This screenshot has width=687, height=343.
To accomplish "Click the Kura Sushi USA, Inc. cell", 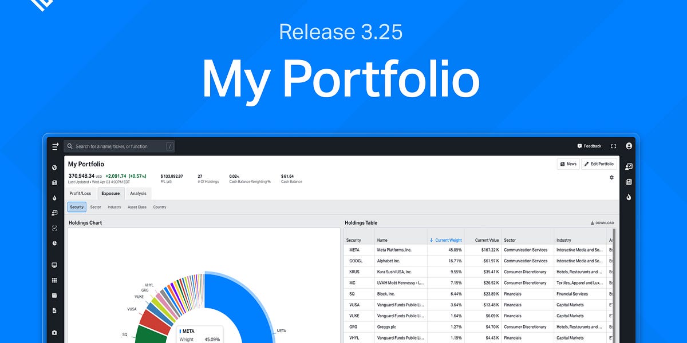I will pyautogui.click(x=400, y=272).
